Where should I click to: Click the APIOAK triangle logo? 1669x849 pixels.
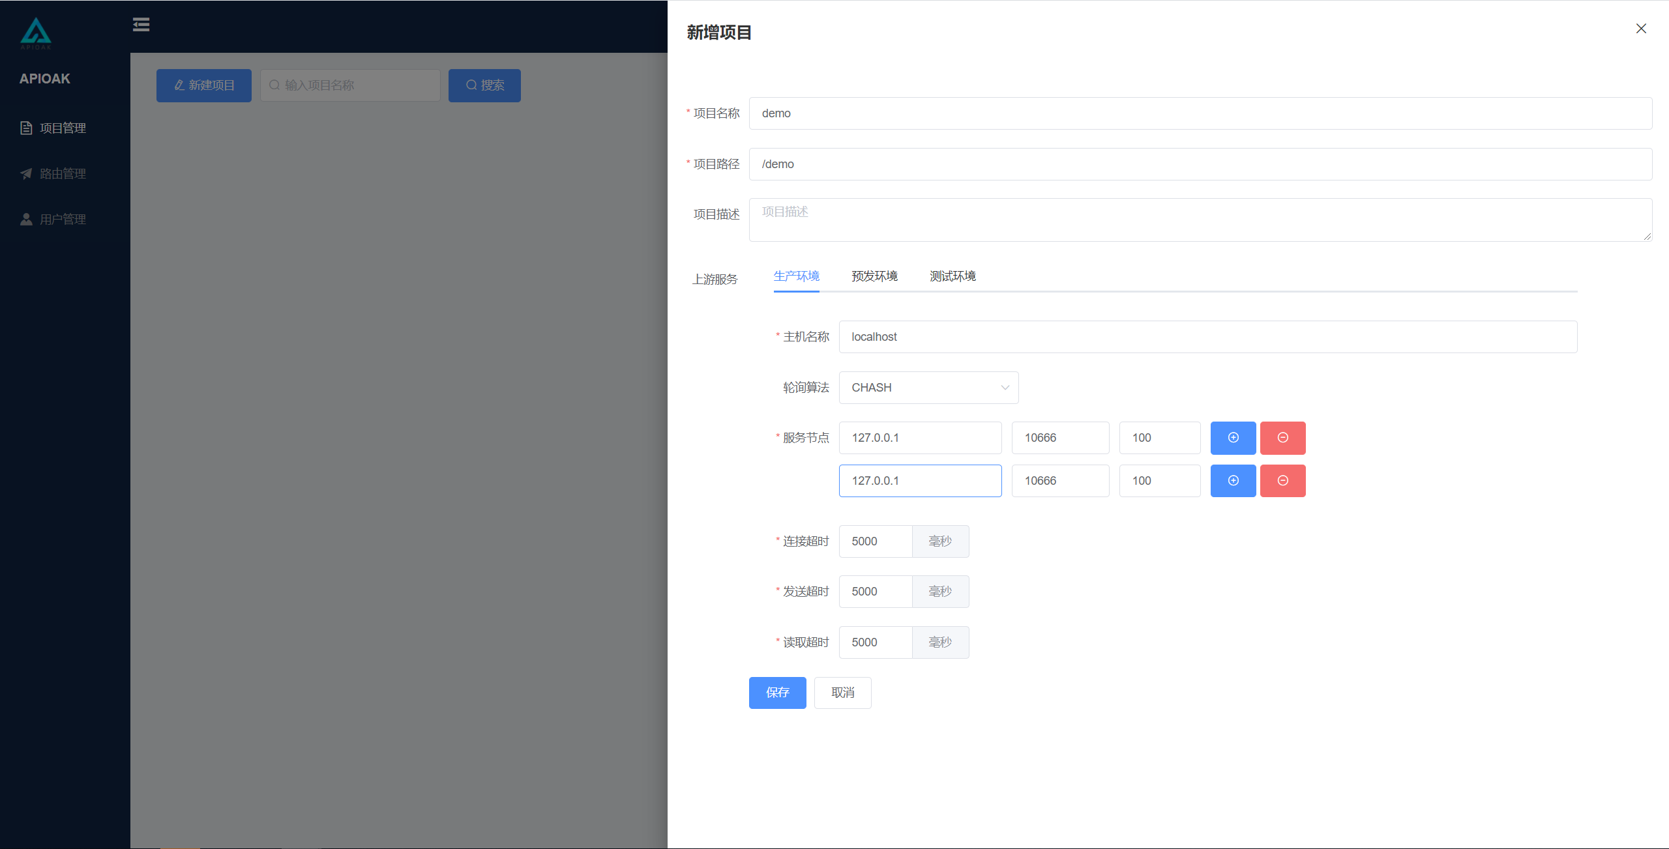(x=36, y=33)
